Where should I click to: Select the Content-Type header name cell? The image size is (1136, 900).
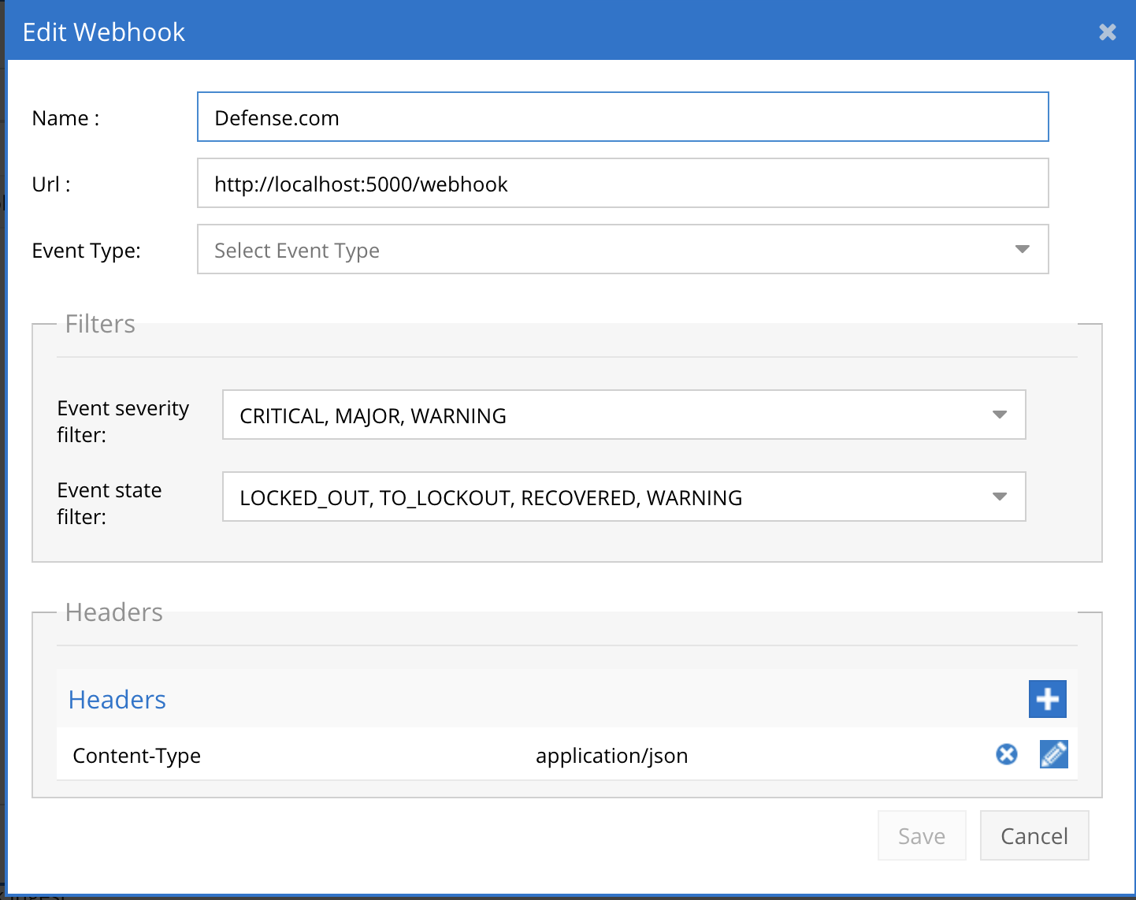click(x=136, y=756)
